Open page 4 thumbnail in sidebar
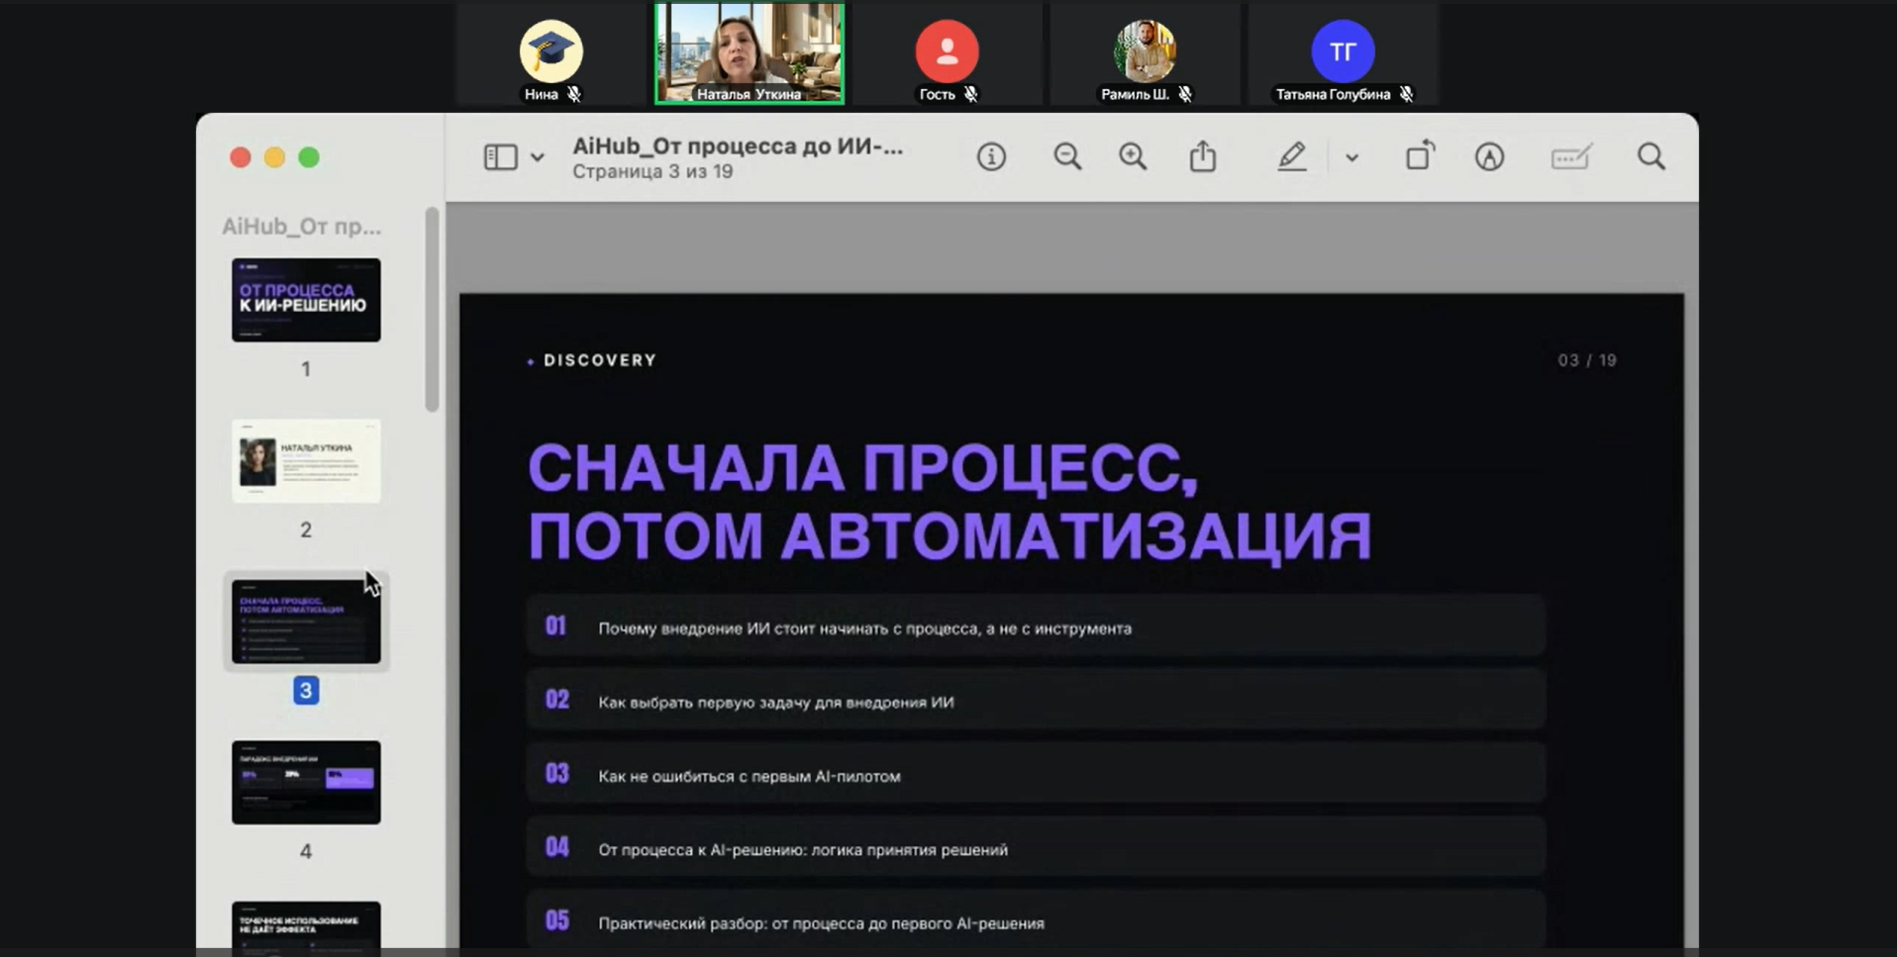 tap(306, 782)
